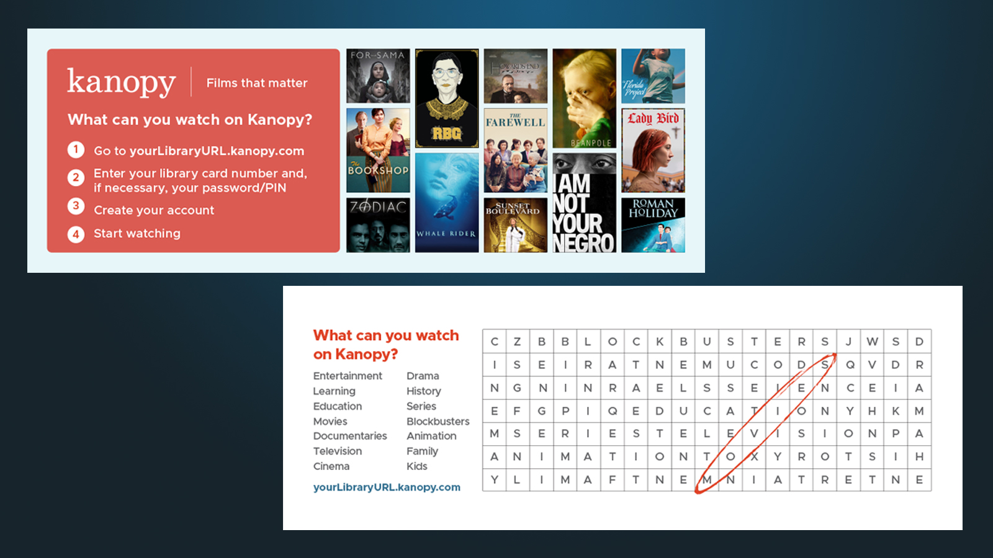993x558 pixels.
Task: Click the word 'Drama' in the word list
Action: click(423, 376)
